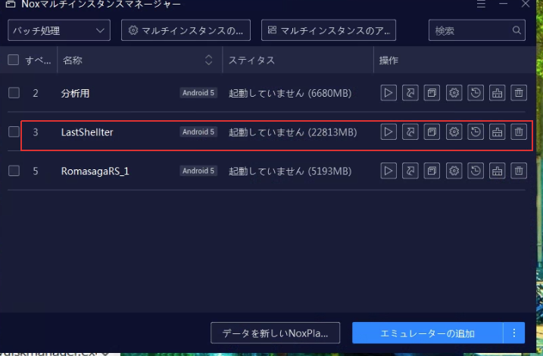Open settings gear for RomasagaRS_1
543x356 pixels.
(454, 171)
